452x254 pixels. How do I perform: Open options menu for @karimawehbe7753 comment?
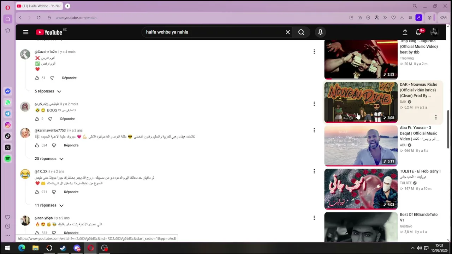(x=314, y=131)
